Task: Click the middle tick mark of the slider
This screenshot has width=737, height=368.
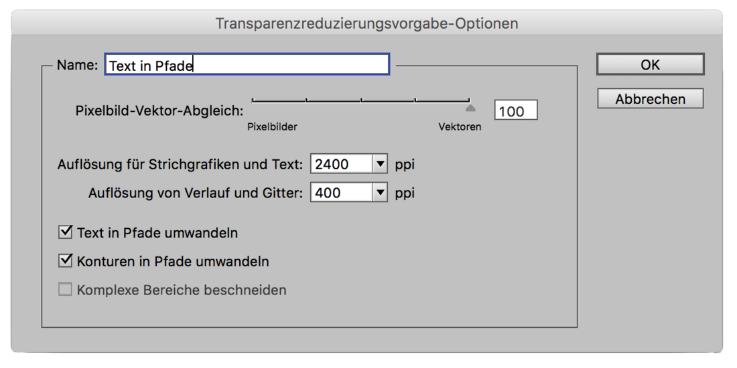Action: 361,101
